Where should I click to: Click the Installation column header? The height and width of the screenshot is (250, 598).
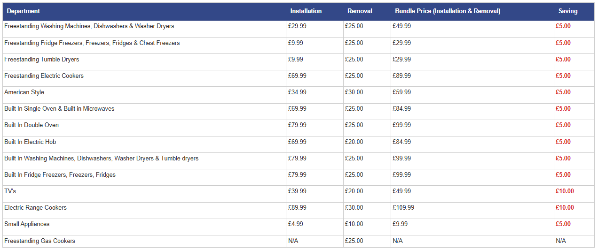click(306, 11)
